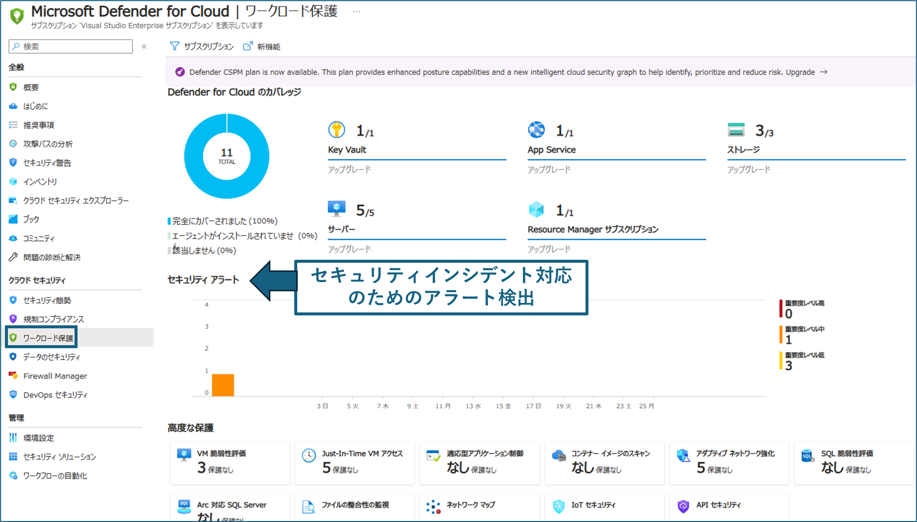The height and width of the screenshot is (522, 917).
Task: Click the インベントリ cube icon
Action: point(13,182)
